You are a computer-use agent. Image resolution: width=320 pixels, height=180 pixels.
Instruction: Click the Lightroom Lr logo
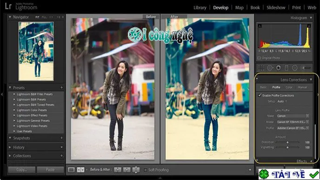[x=8, y=7]
